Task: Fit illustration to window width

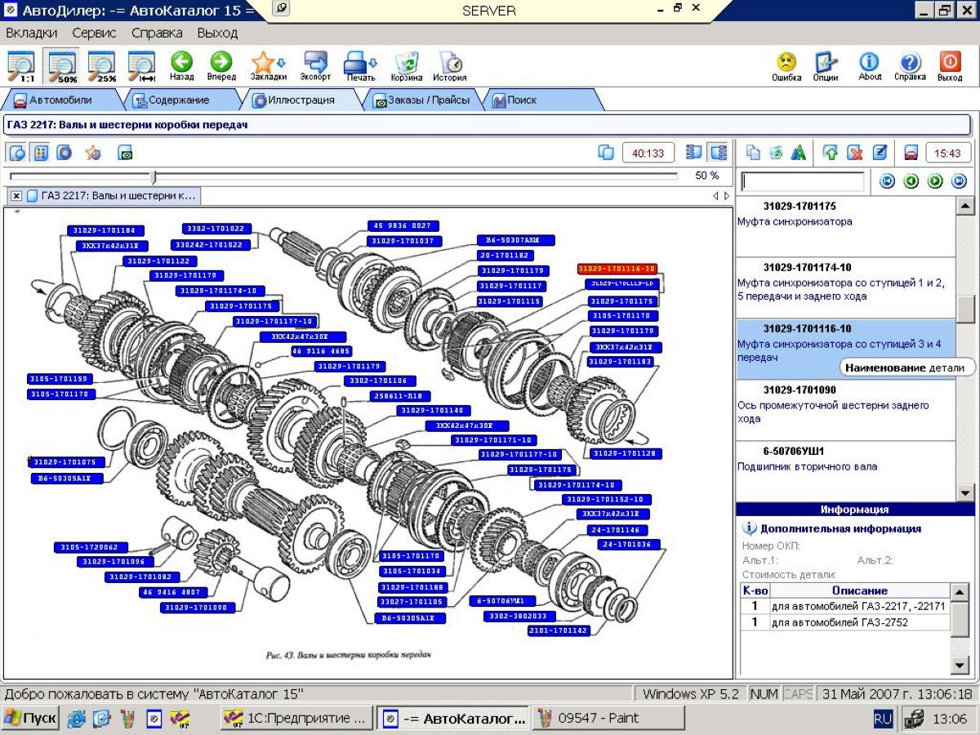Action: pos(143,66)
